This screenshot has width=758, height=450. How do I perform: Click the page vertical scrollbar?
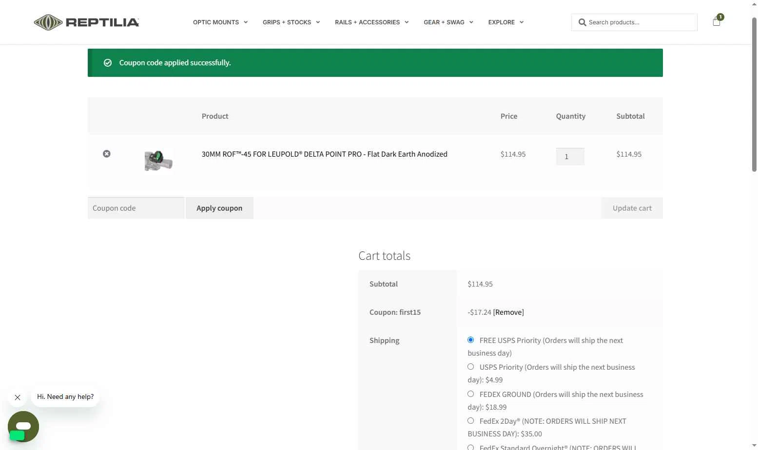coord(754,95)
